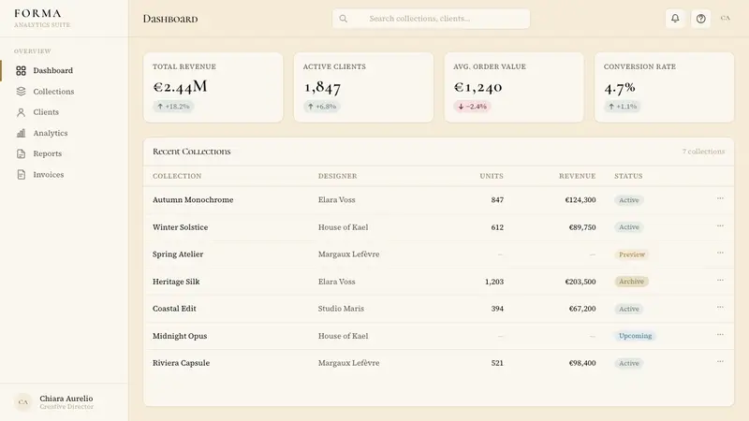
Task: Open the Midnight Opus collection
Action: tap(180, 336)
